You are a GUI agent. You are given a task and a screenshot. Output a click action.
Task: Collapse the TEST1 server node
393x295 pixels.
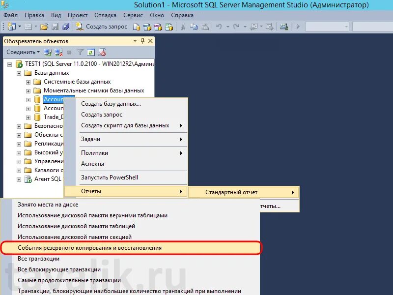pyautogui.click(x=9, y=65)
